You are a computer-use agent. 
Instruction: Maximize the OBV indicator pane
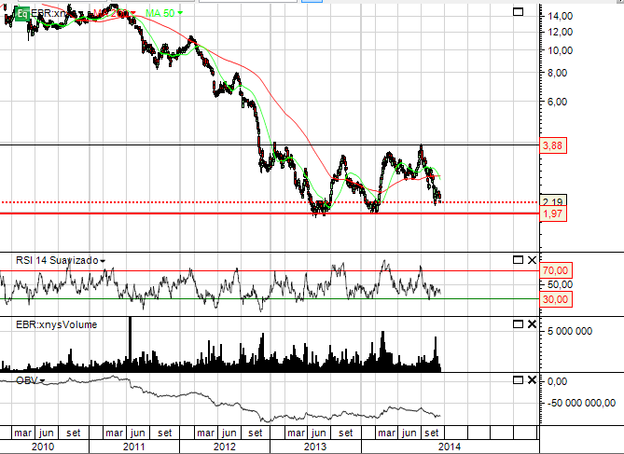[x=519, y=380]
